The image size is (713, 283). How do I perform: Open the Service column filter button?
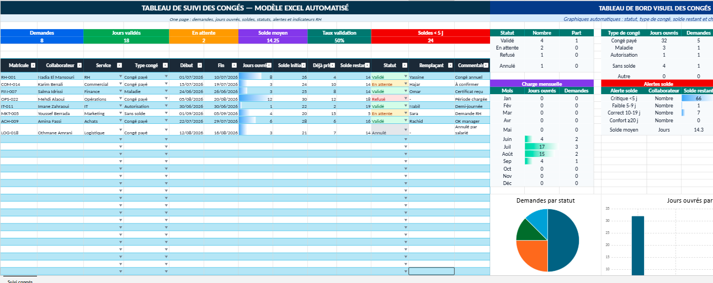[x=119, y=65]
